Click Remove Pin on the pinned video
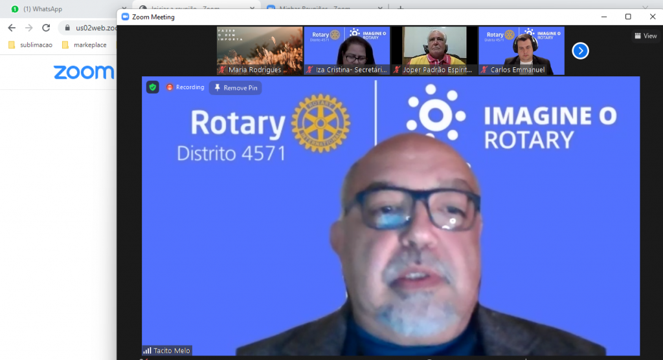Screen dimensions: 663x360 pos(236,88)
